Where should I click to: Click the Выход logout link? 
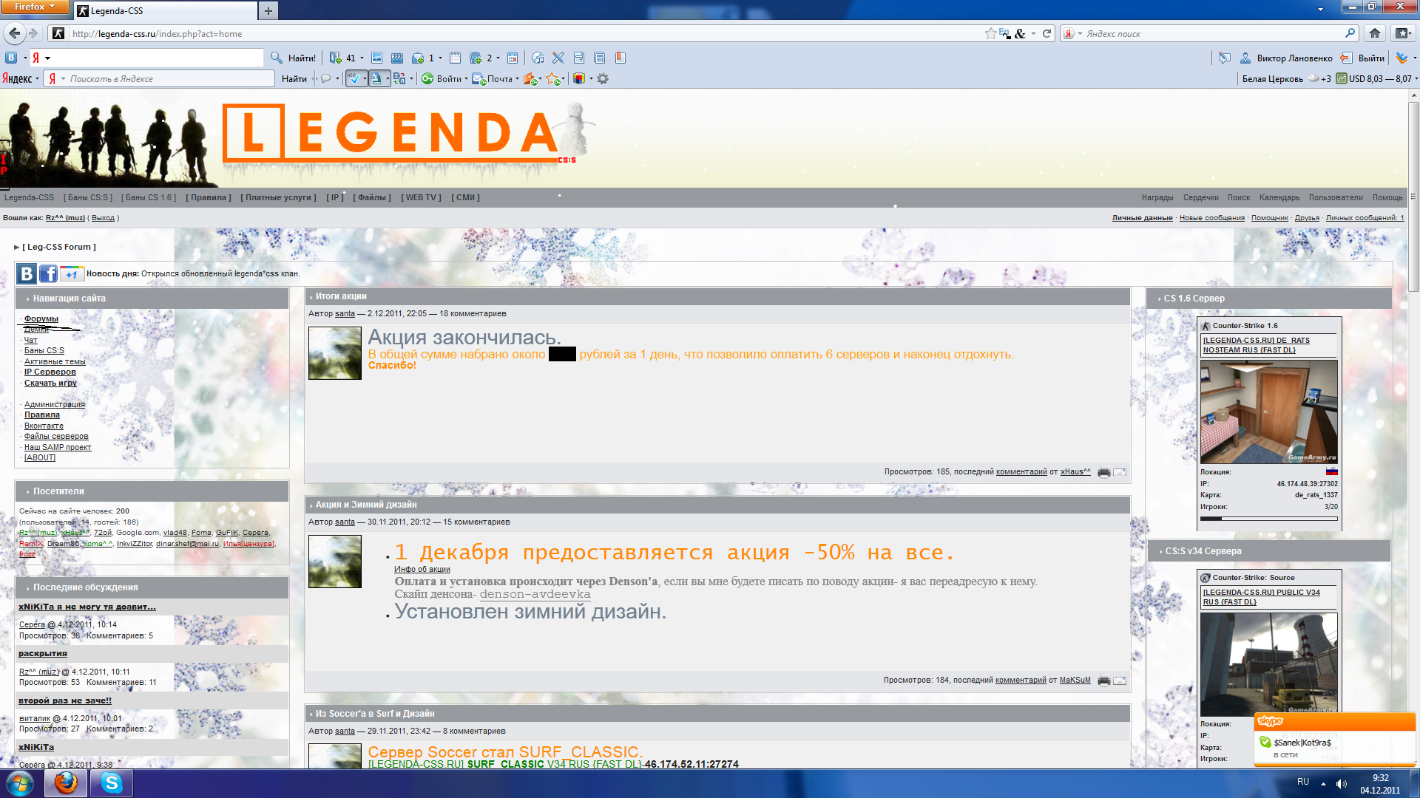click(103, 218)
